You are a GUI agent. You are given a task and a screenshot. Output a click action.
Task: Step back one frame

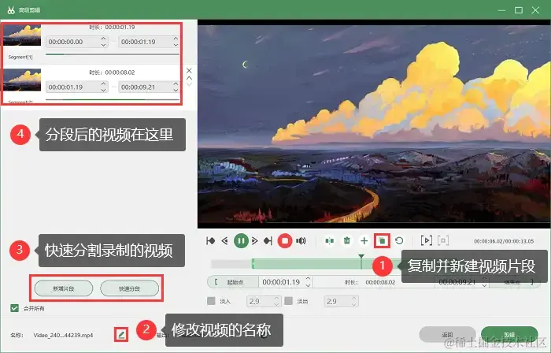[225, 241]
